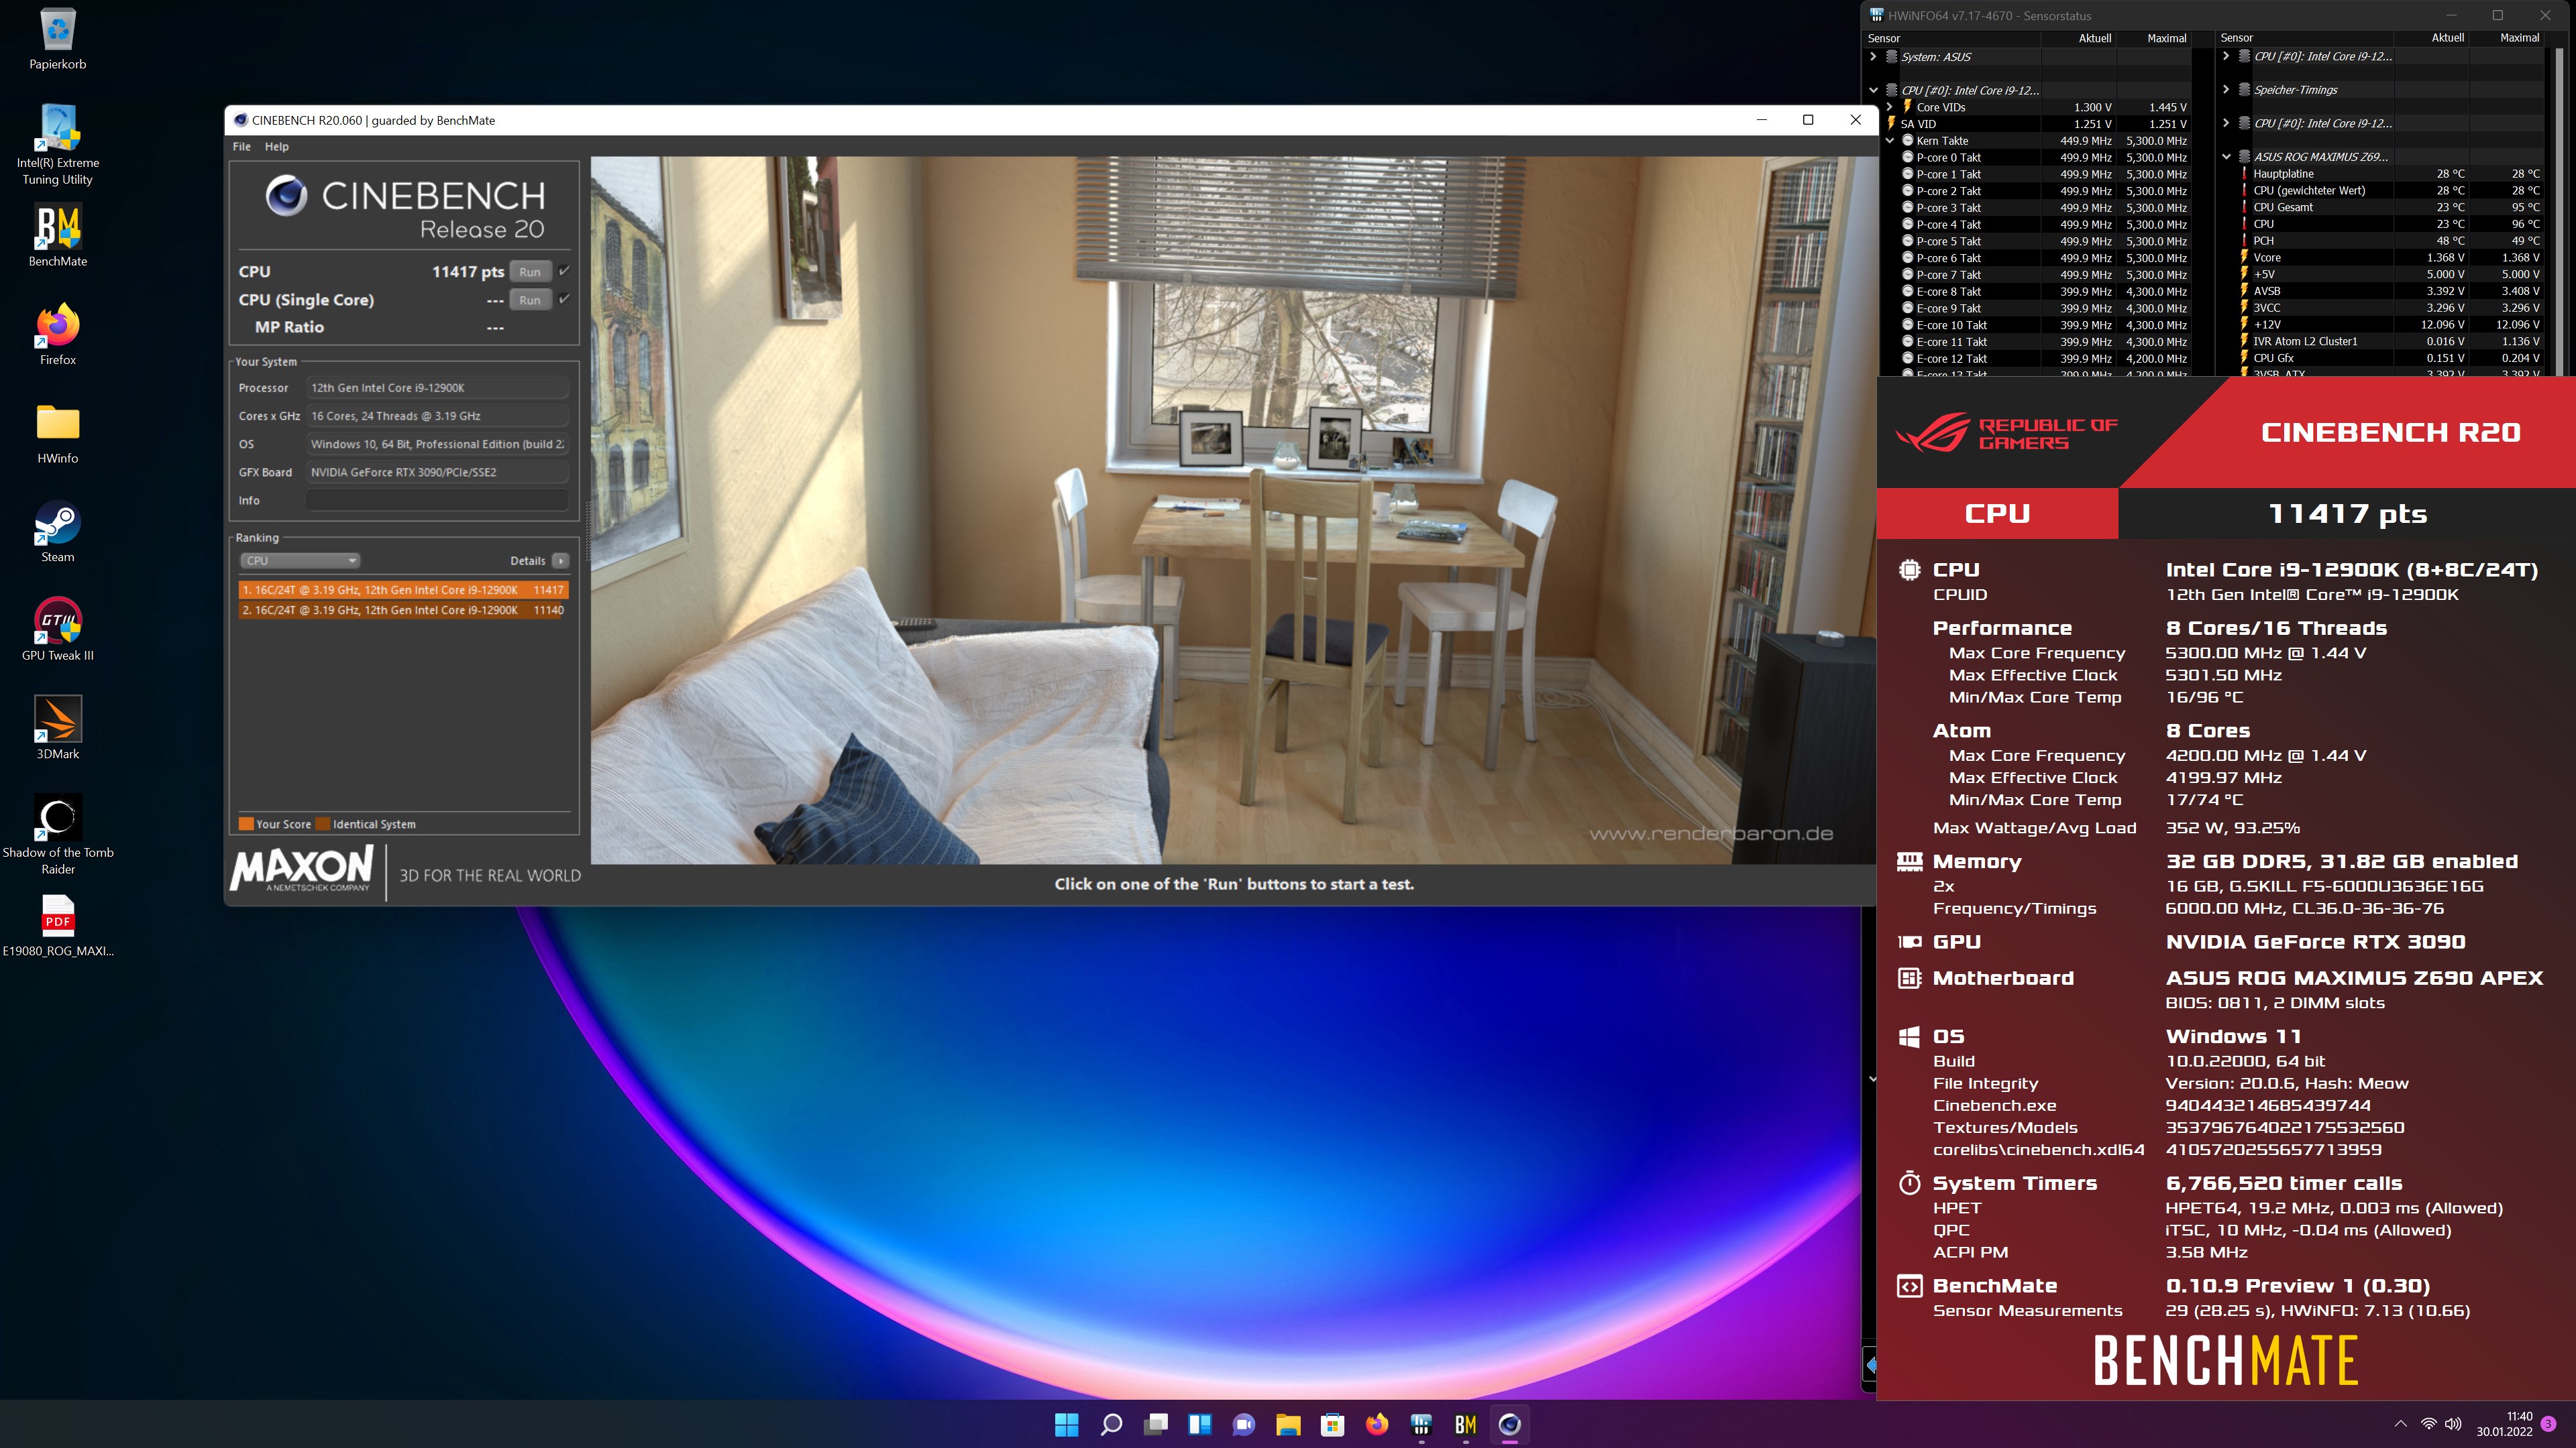Open Shadow of the Tomb Raider shortcut

tap(58, 835)
